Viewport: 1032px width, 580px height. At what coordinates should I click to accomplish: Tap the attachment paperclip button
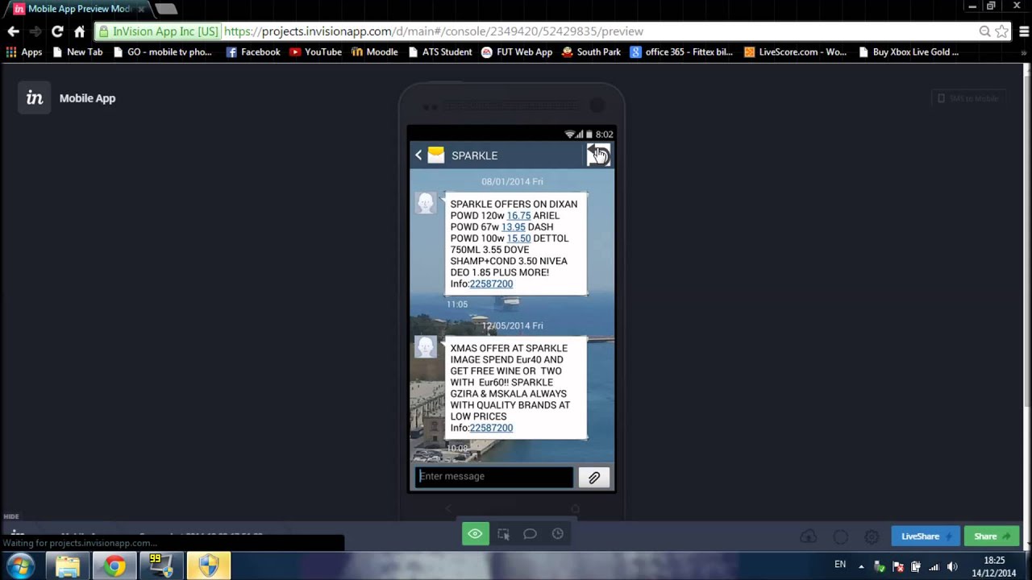pos(594,478)
